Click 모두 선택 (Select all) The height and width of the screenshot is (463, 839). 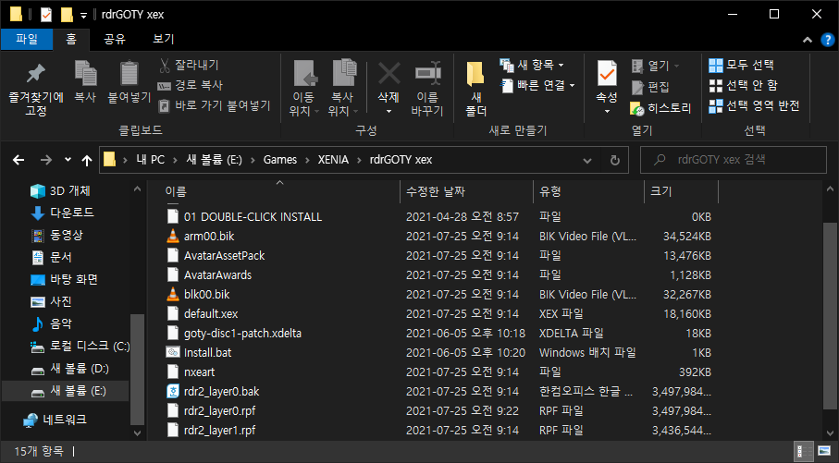pyautogui.click(x=741, y=66)
